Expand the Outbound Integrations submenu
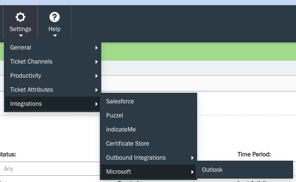This screenshot has width=296, height=182. [148, 158]
